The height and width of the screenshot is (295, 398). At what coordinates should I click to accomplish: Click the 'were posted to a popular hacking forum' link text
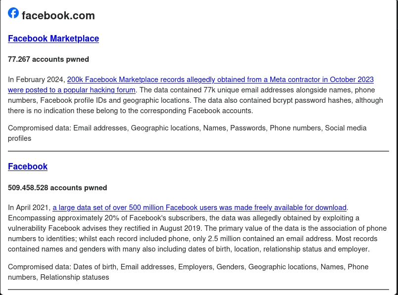point(72,90)
